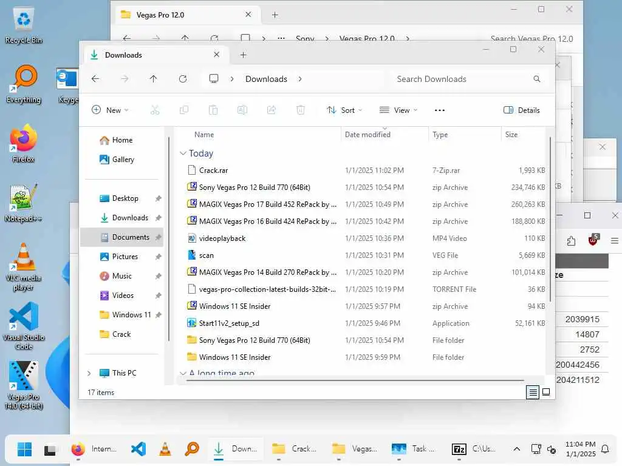Click the Copy icon in Downloads toolbar

[184, 110]
